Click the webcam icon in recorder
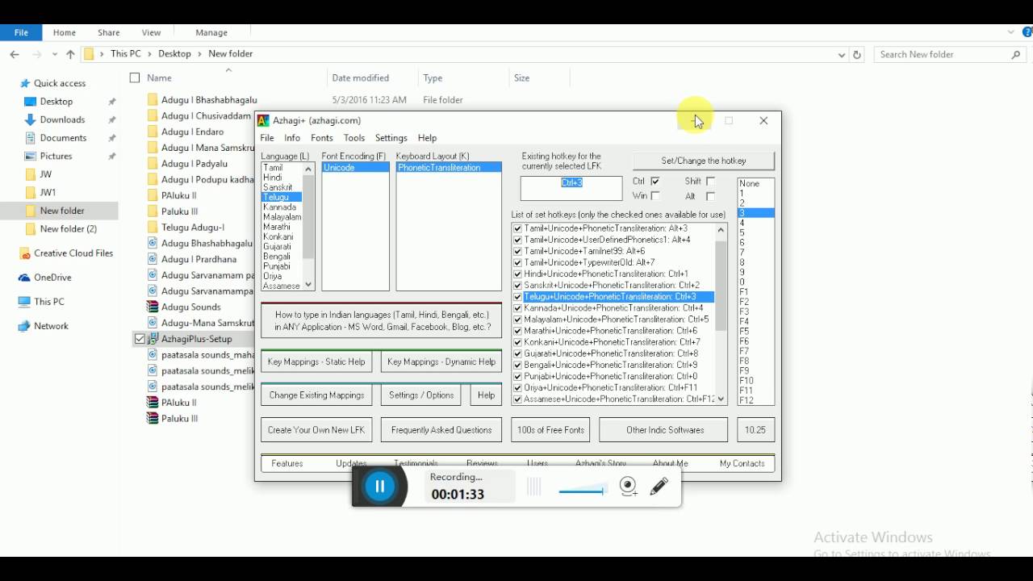1033x581 pixels. pos(629,487)
